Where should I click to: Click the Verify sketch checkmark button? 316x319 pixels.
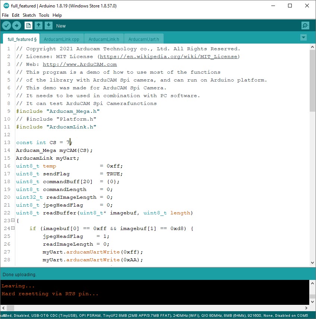pyautogui.click(x=6, y=26)
